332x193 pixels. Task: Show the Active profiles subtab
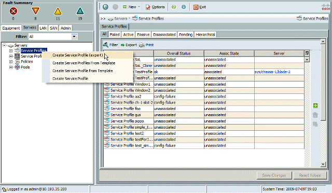[128, 35]
